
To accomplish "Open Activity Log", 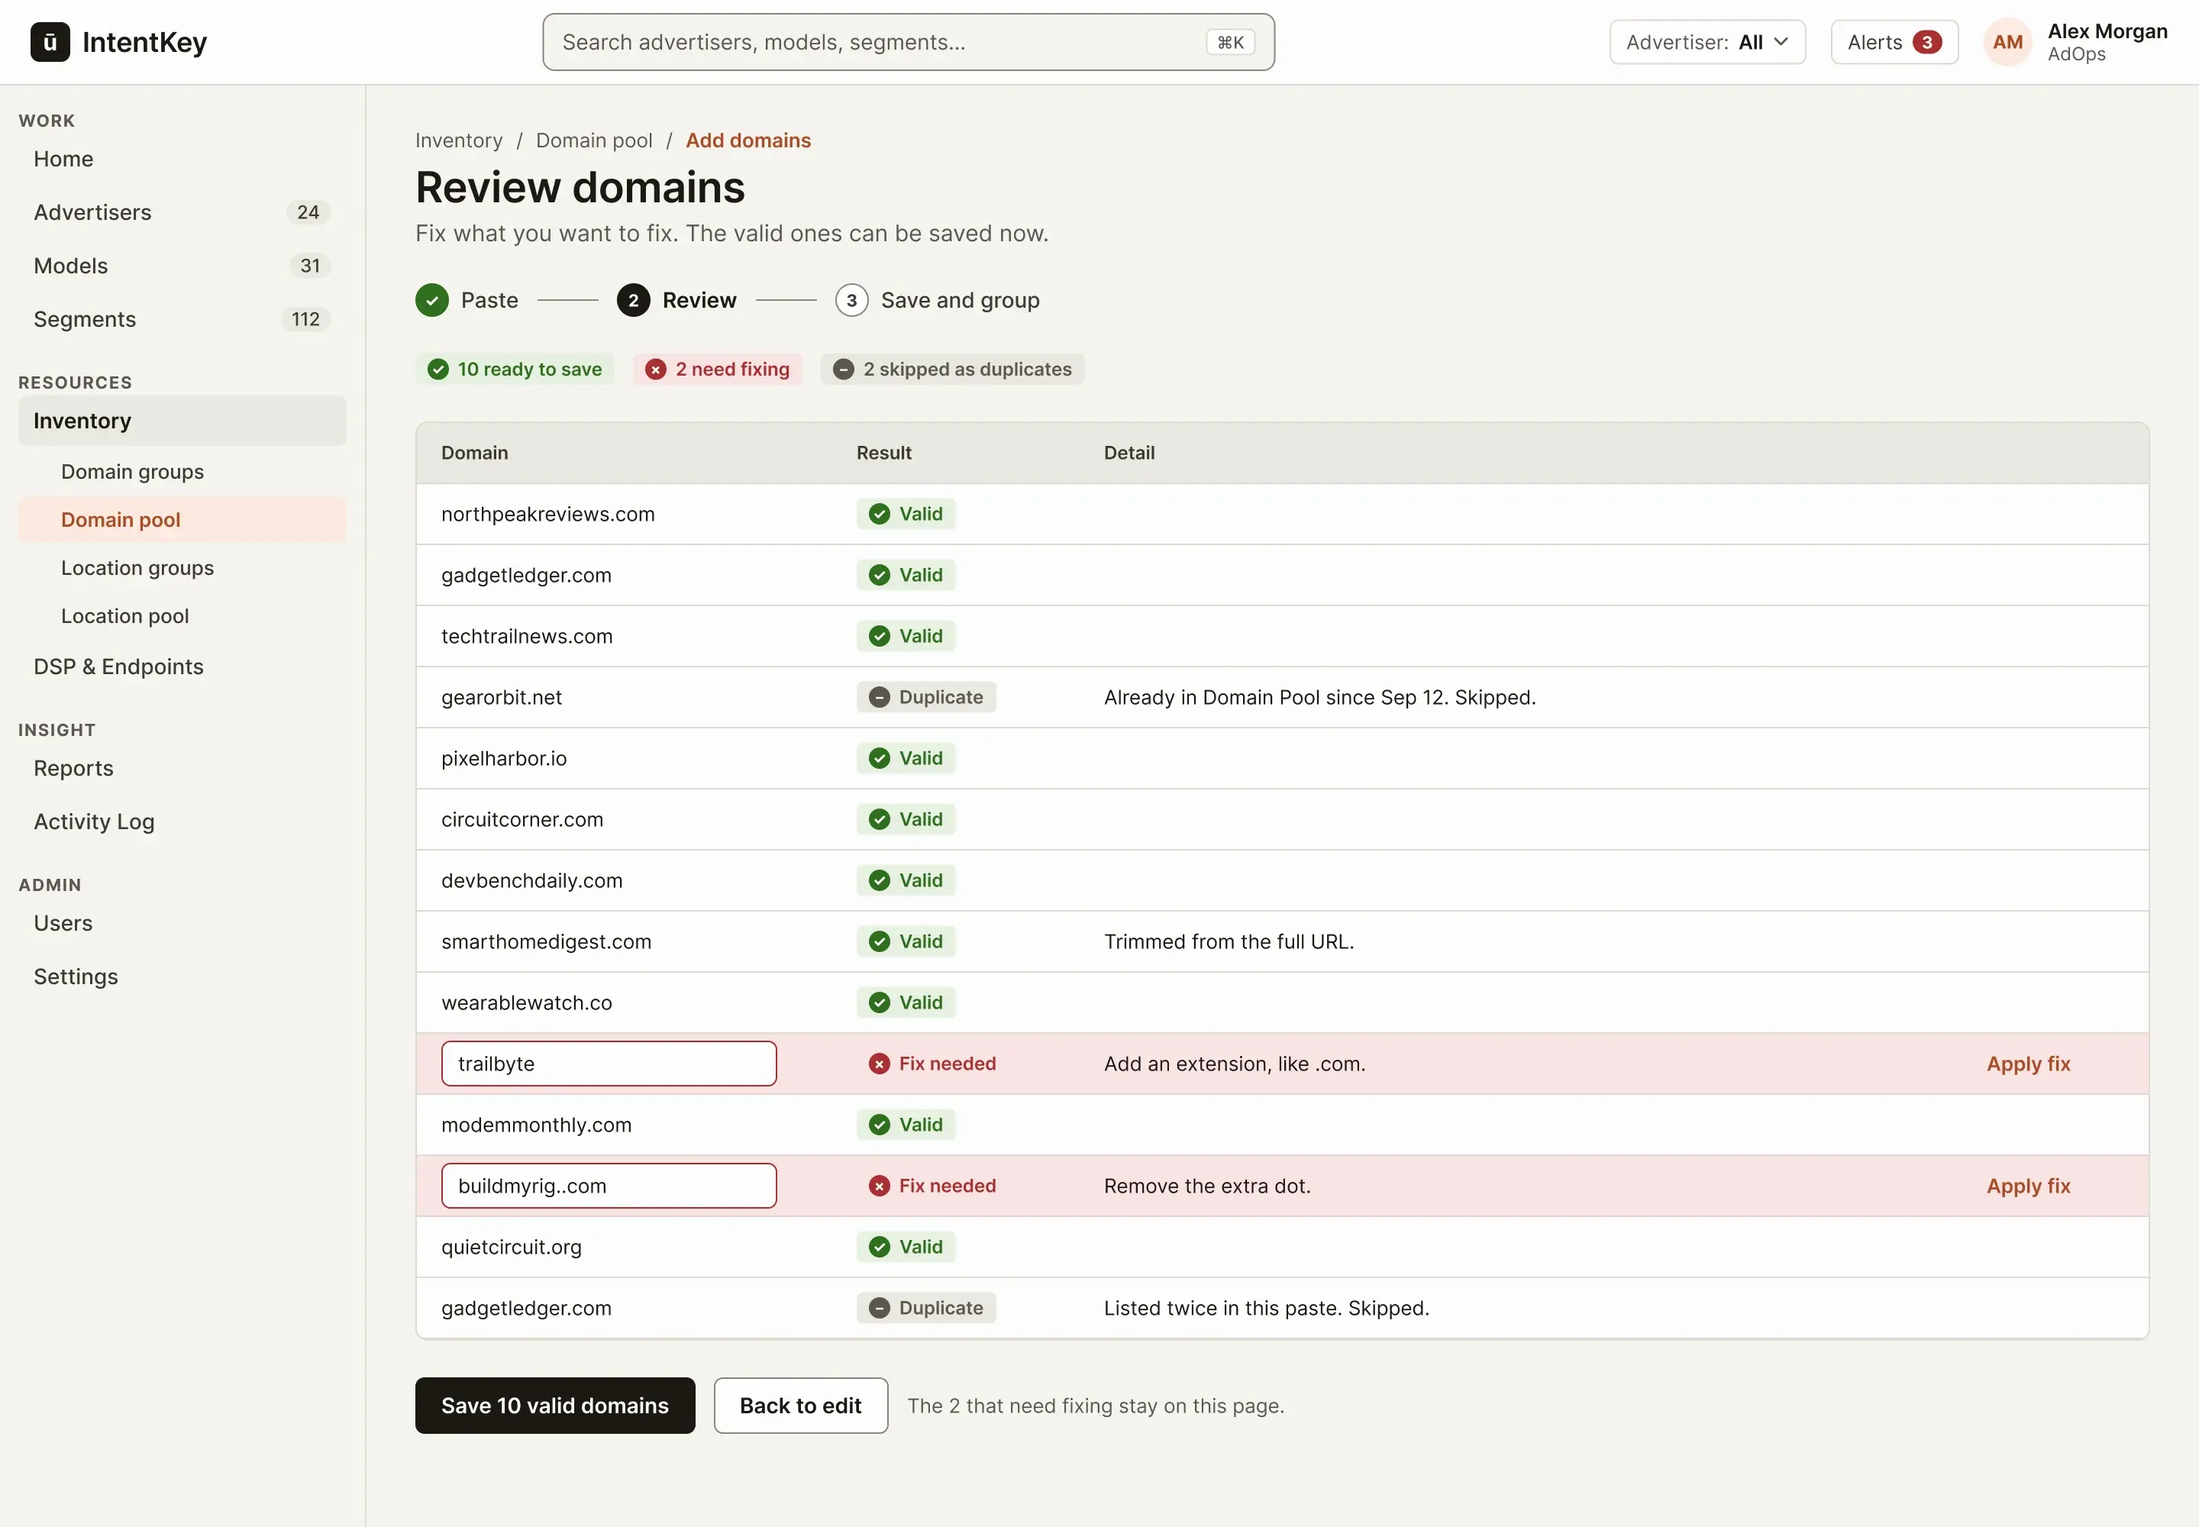I will coord(182,822).
